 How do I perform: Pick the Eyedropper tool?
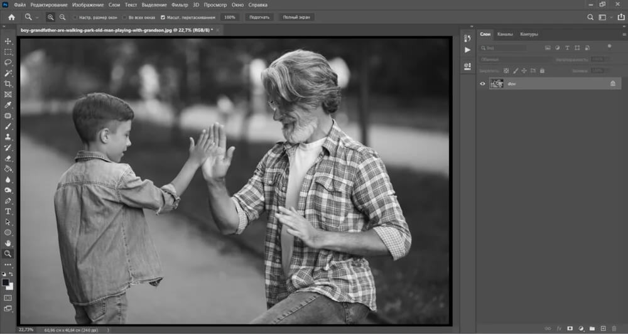tap(8, 105)
